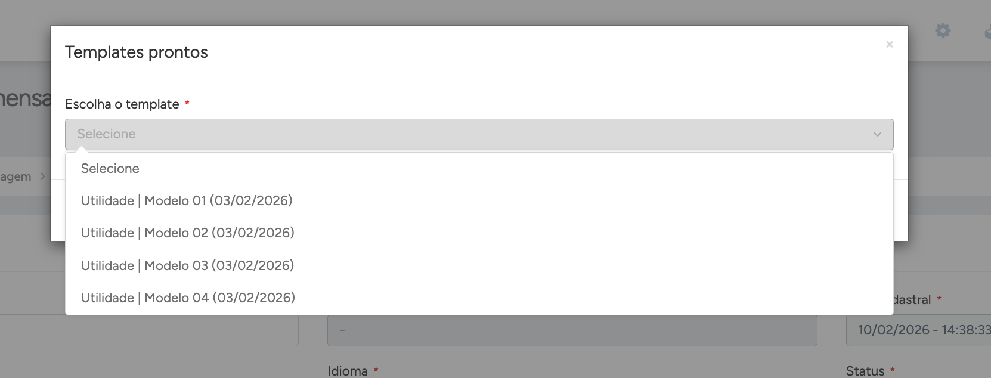Click the partially visible icon beside the gear
This screenshot has height=378, width=991.
click(x=987, y=30)
